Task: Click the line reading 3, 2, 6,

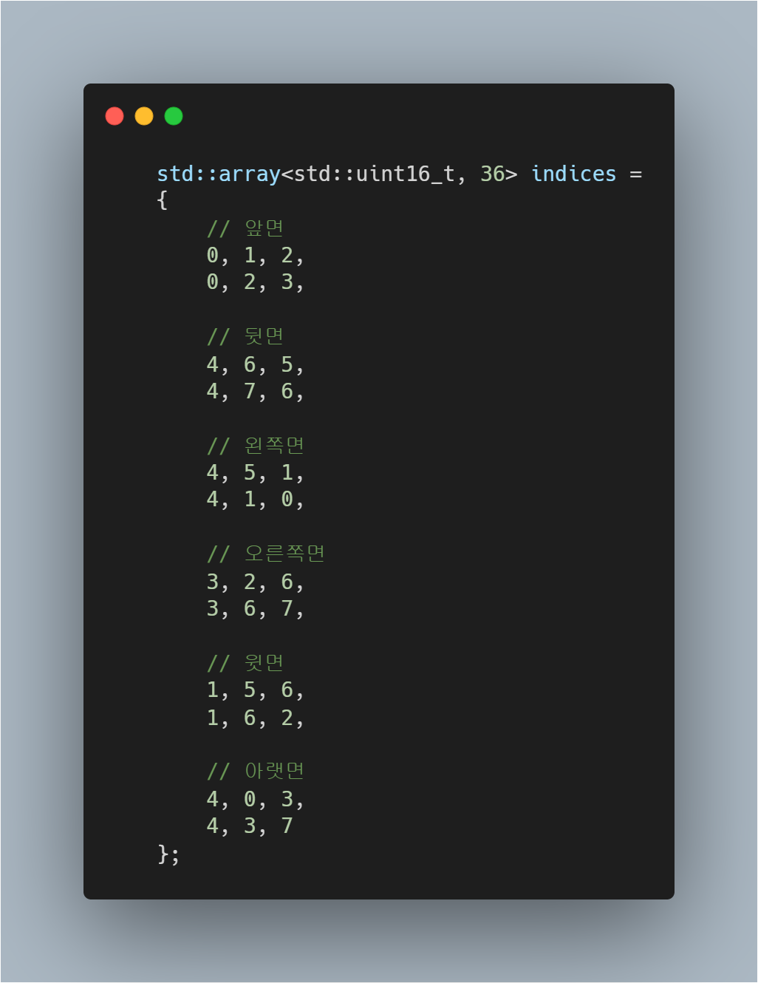Action: (x=255, y=582)
